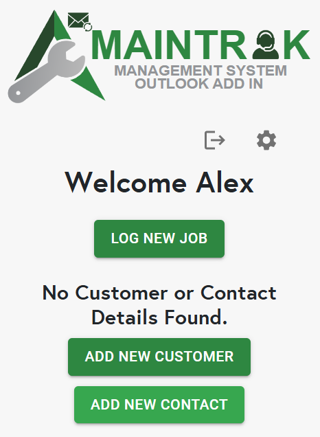The height and width of the screenshot is (437, 320).
Task: Choose ADD NEW CUSTOMER
Action: [x=159, y=357]
